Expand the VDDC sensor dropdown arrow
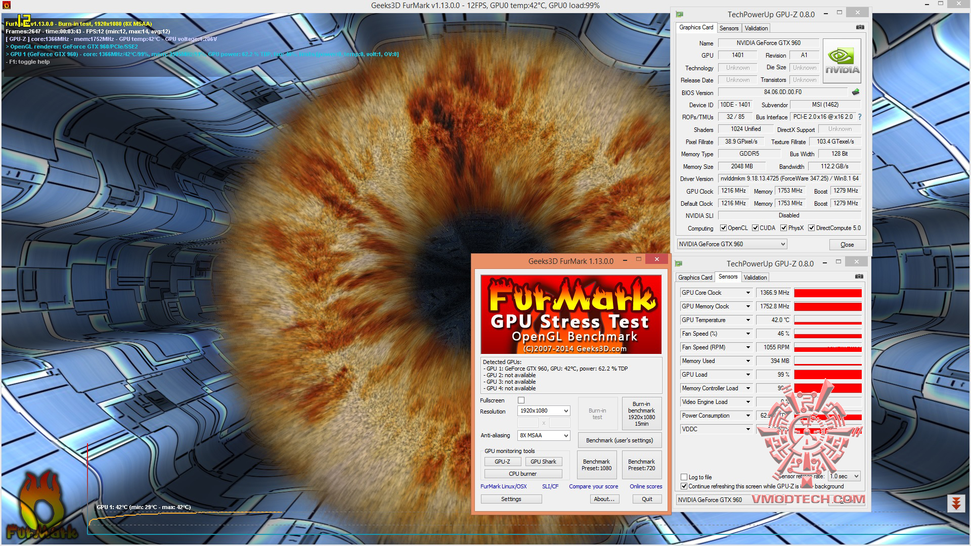Screen dimensions: 971x546 point(748,429)
